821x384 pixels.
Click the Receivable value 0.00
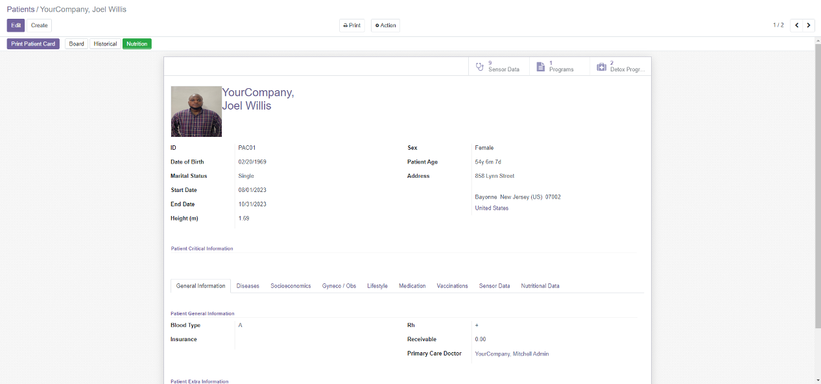[481, 340]
